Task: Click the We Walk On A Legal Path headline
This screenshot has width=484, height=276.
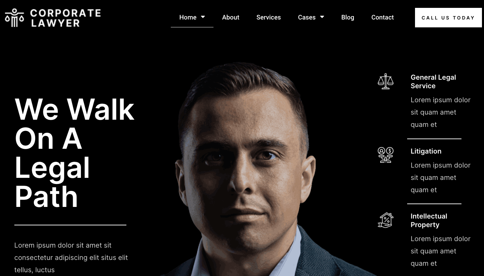Action: [x=74, y=153]
